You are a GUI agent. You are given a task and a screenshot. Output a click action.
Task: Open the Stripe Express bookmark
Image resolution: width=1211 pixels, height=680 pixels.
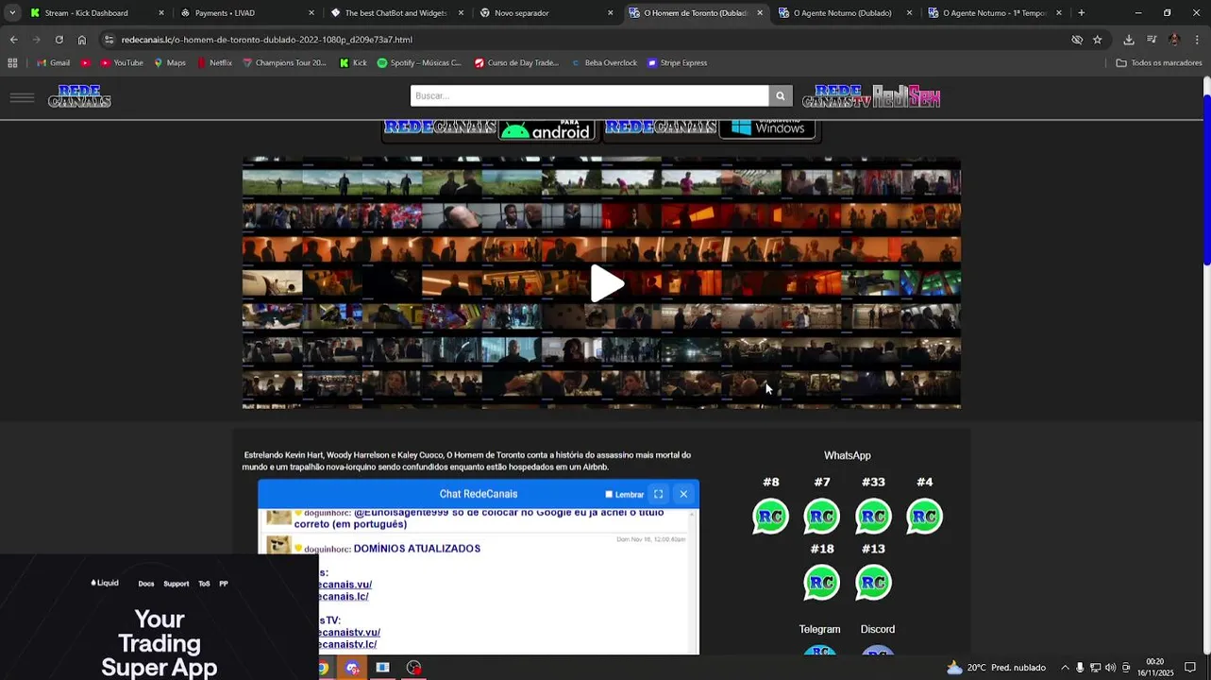coord(677,63)
